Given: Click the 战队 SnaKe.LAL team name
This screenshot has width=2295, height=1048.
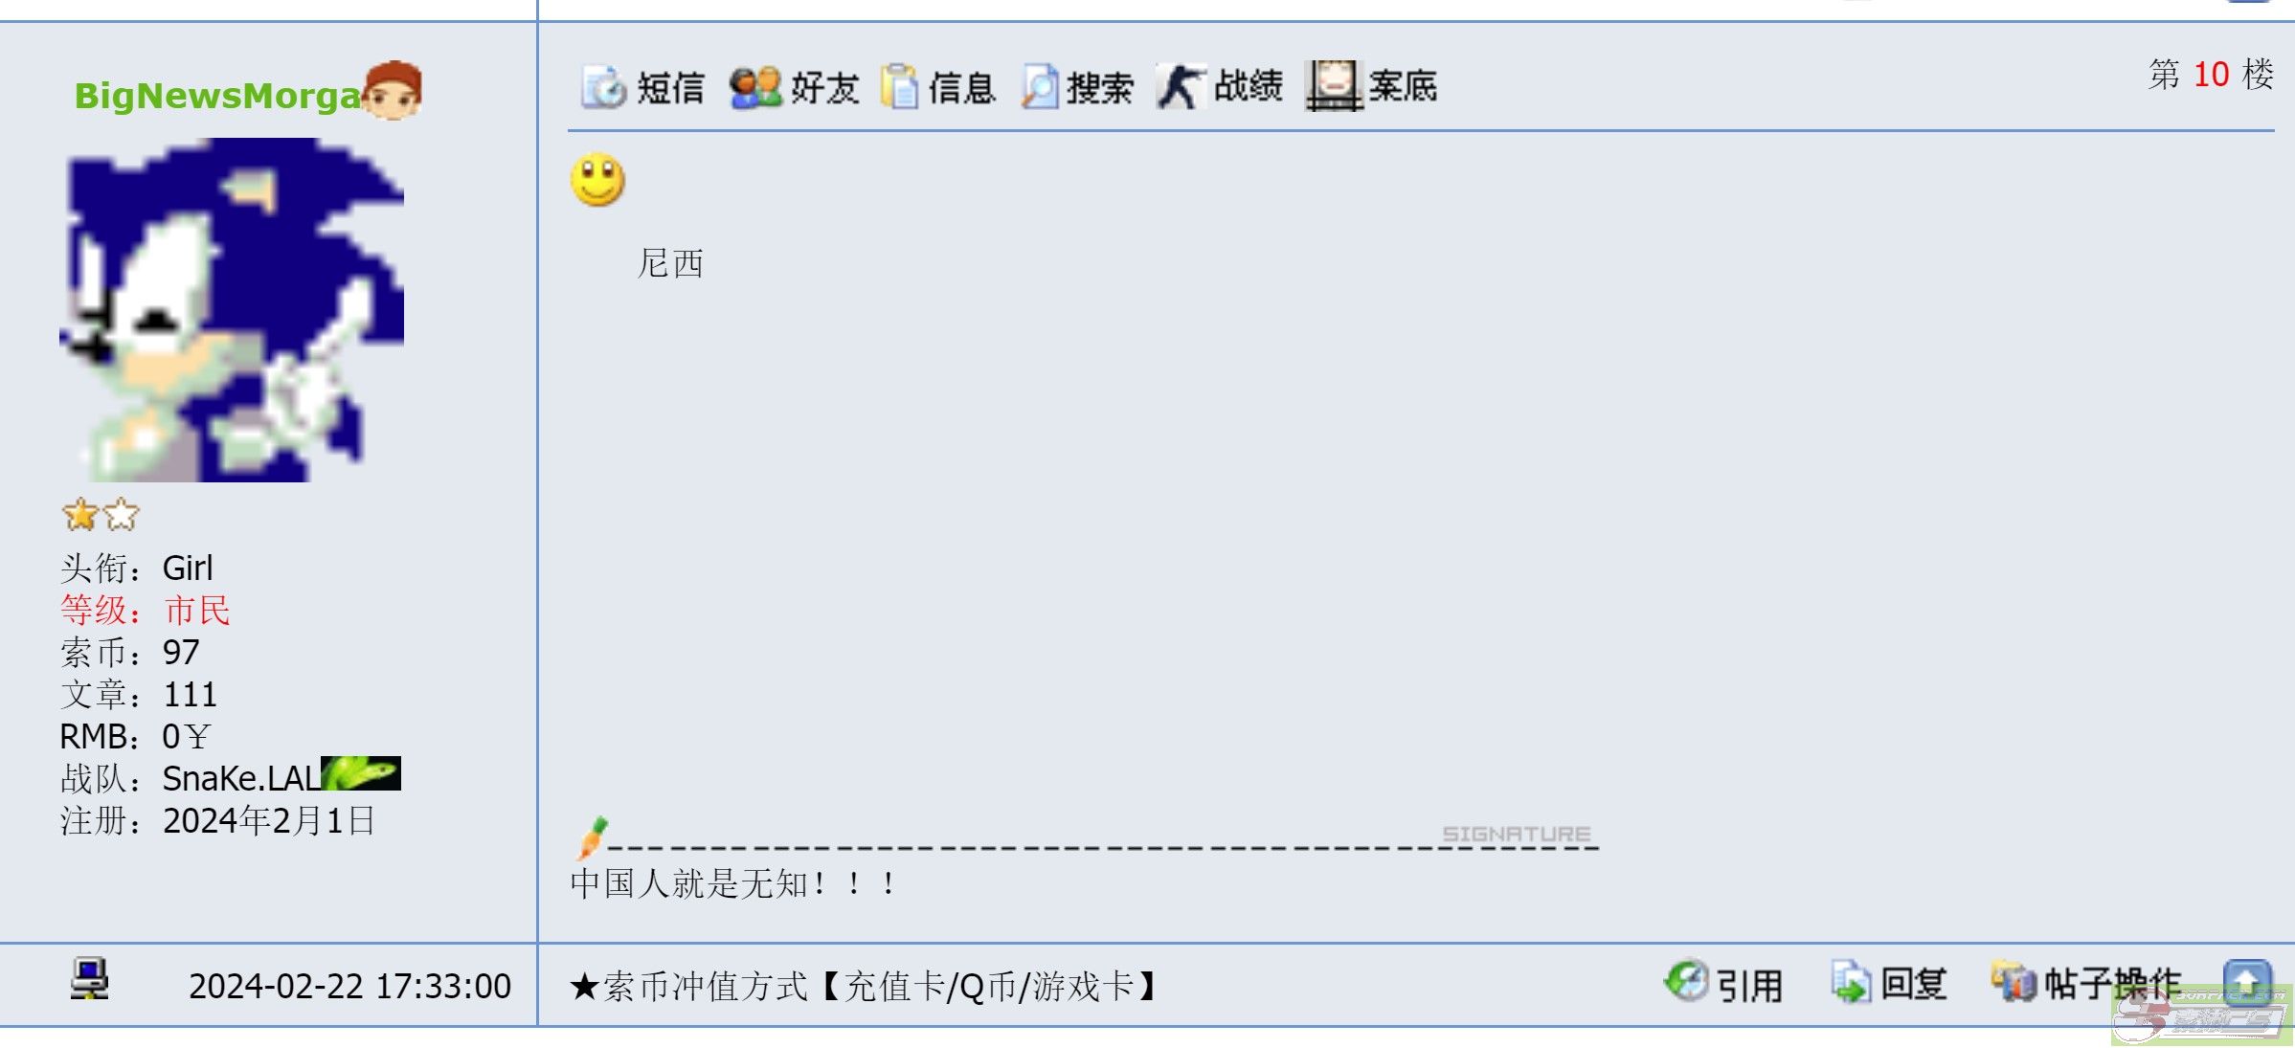Looking at the screenshot, I should [241, 778].
